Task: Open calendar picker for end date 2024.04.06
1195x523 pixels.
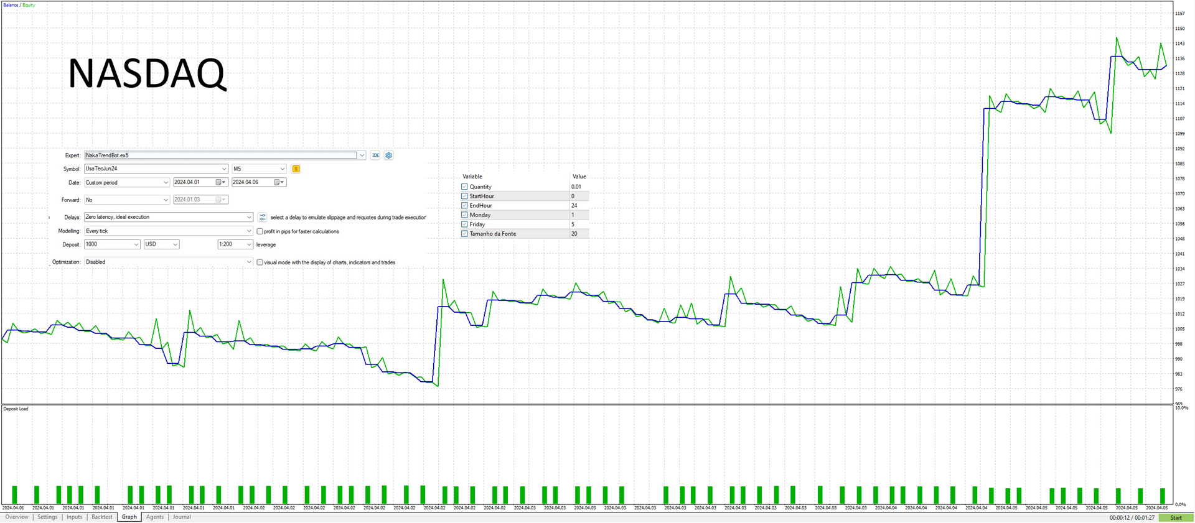Action: [279, 182]
